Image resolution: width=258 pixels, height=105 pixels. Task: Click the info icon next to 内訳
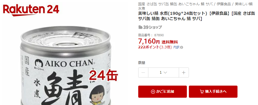[182, 47]
